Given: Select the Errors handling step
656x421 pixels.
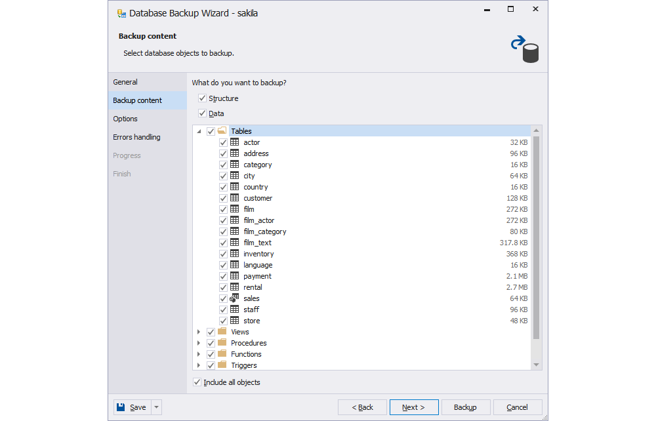Looking at the screenshot, I should [x=136, y=137].
